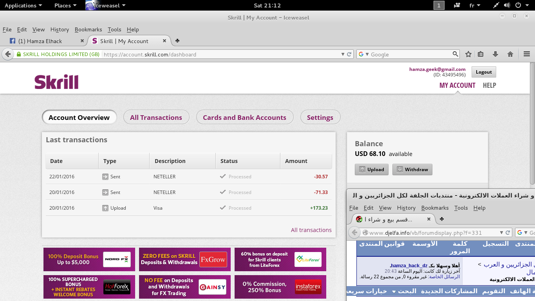Click the -30.57 NETELLER transaction amount
Viewport: 535px width, 301px height.
[321, 177]
